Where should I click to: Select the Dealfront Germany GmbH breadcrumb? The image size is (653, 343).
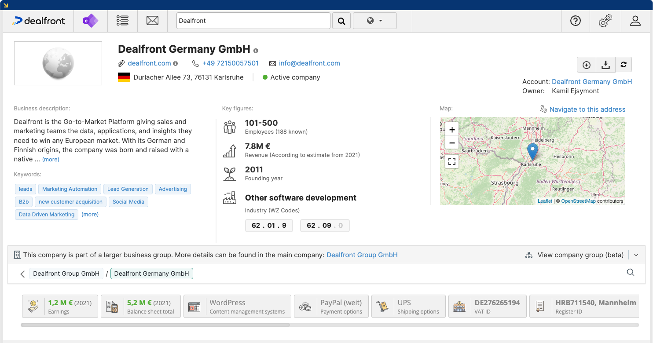click(151, 274)
